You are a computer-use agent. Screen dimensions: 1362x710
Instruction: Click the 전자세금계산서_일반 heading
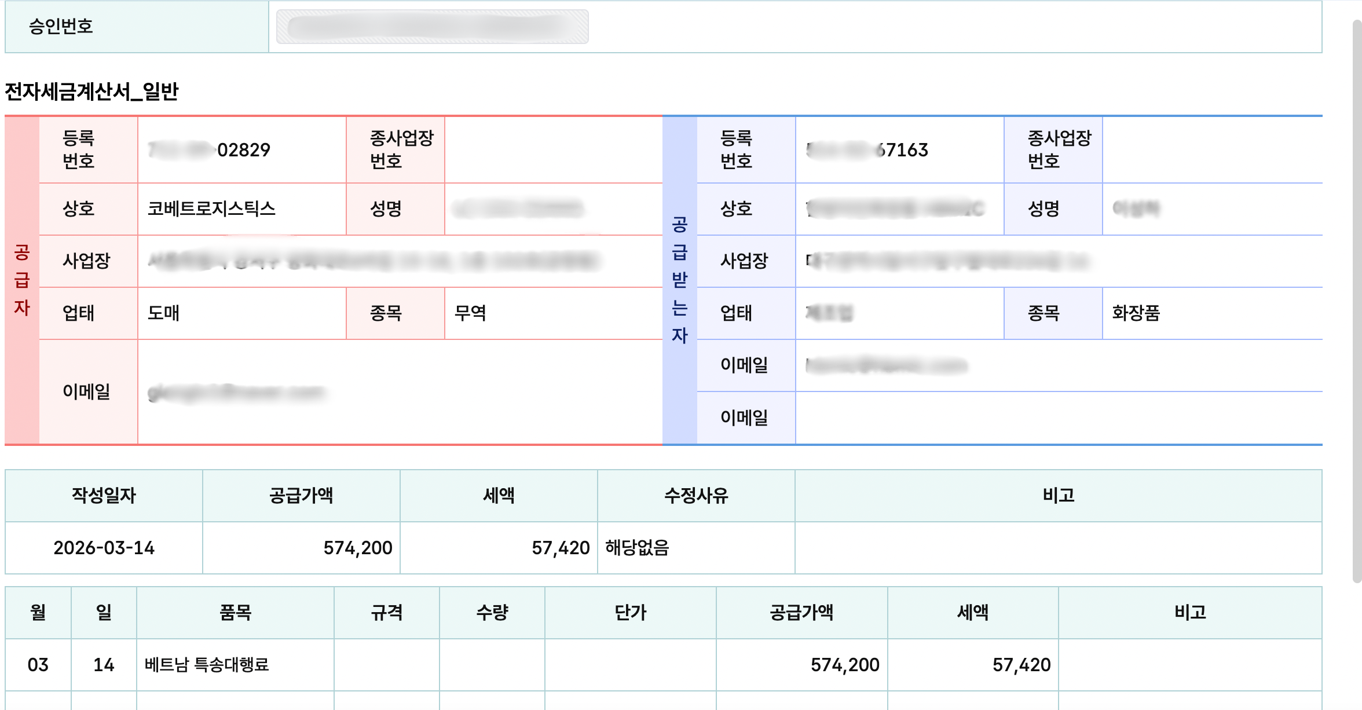coord(91,92)
